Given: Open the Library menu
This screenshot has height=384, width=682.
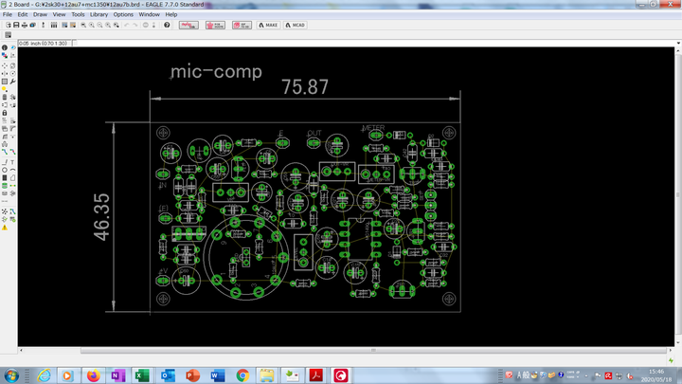Looking at the screenshot, I should coord(99,15).
